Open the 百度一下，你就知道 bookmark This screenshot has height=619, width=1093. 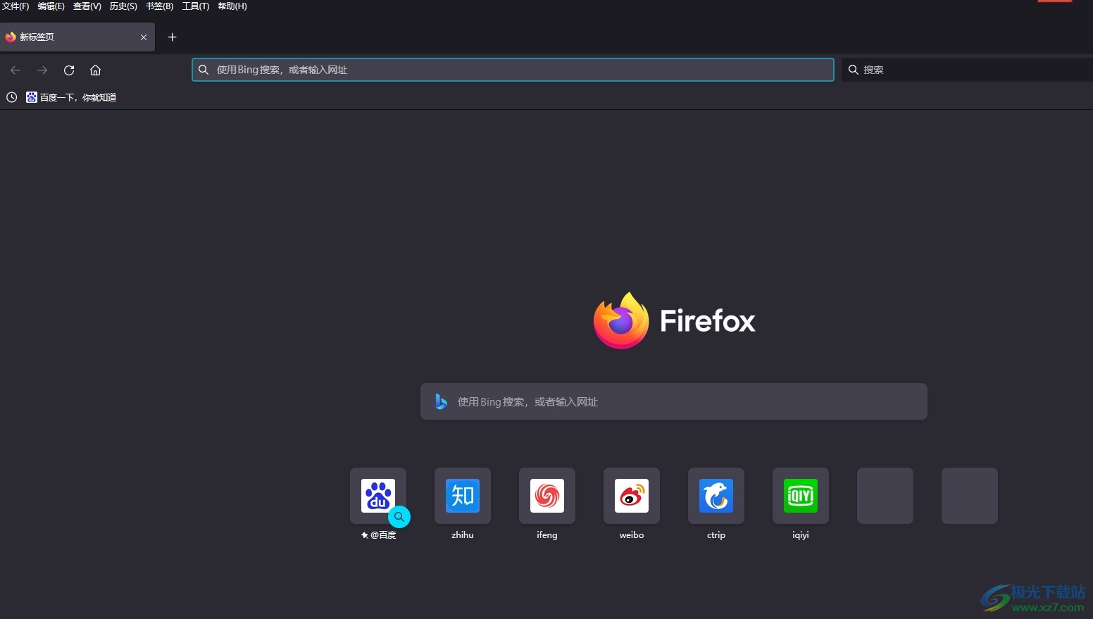tap(71, 97)
